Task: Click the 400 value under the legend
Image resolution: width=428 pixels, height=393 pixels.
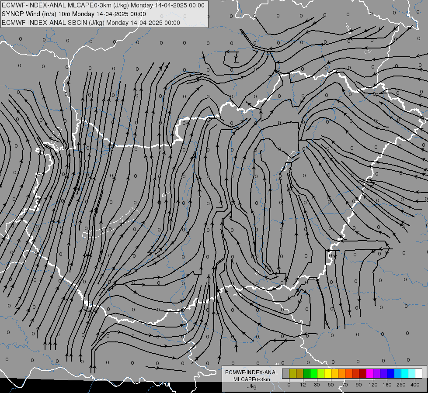Action: (x=415, y=385)
